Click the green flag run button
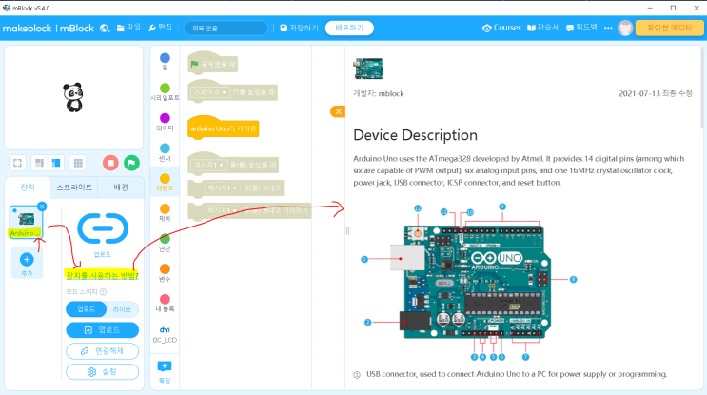Screen dimensions: 707x395 click(131, 163)
